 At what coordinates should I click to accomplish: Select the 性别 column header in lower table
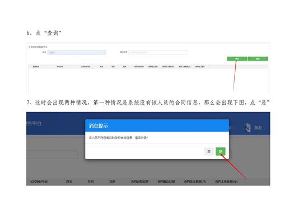(91, 182)
